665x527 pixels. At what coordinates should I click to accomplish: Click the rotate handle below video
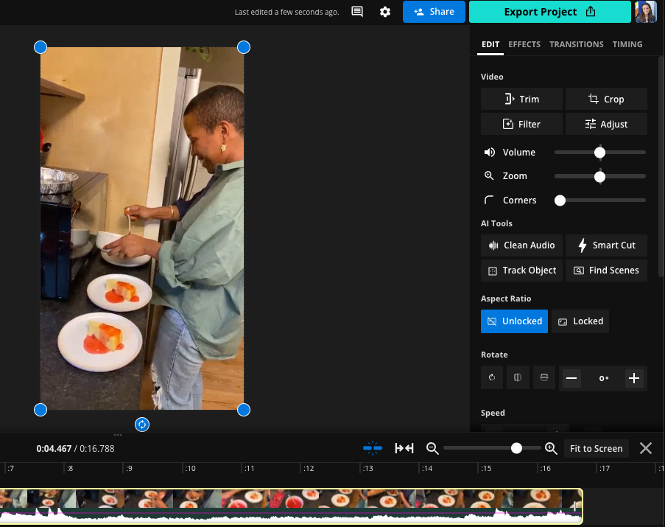142,425
